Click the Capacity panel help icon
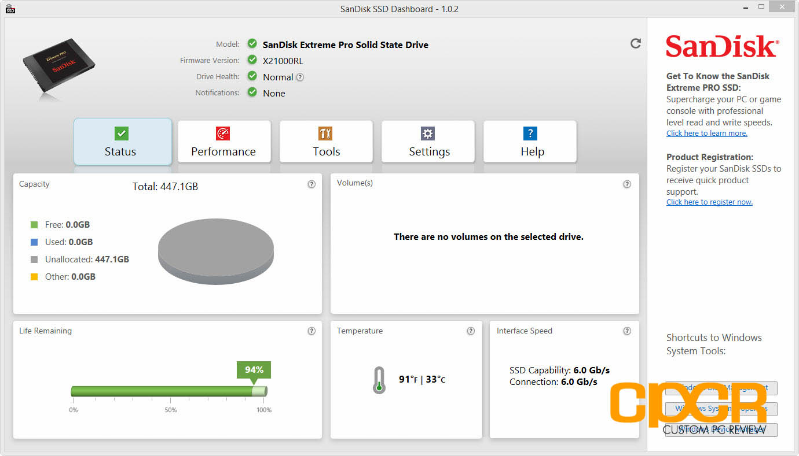This screenshot has height=456, width=799. pos(311,184)
